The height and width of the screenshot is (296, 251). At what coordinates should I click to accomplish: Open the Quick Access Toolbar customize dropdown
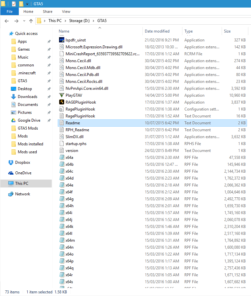click(x=27, y=4)
